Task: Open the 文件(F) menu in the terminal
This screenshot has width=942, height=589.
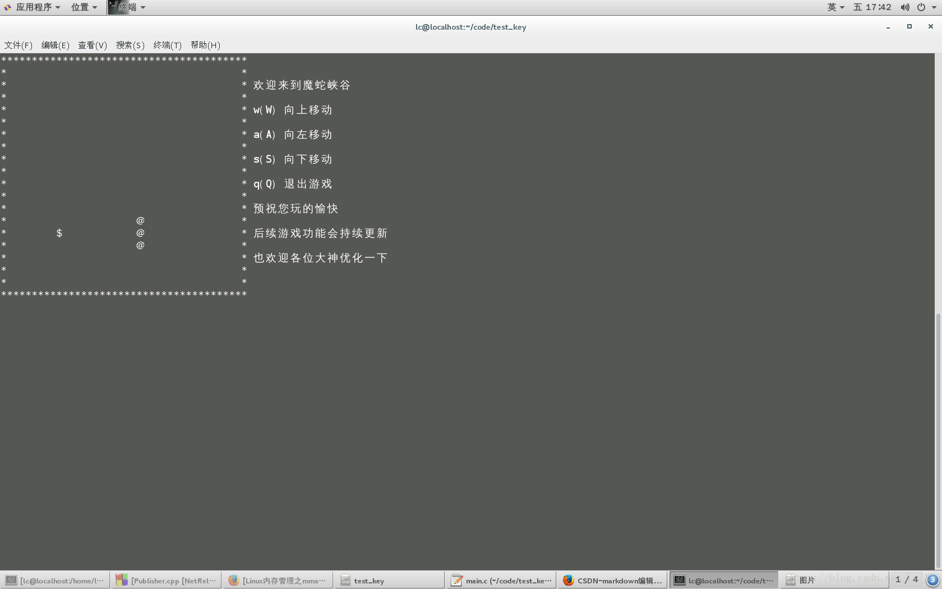Action: click(x=19, y=45)
